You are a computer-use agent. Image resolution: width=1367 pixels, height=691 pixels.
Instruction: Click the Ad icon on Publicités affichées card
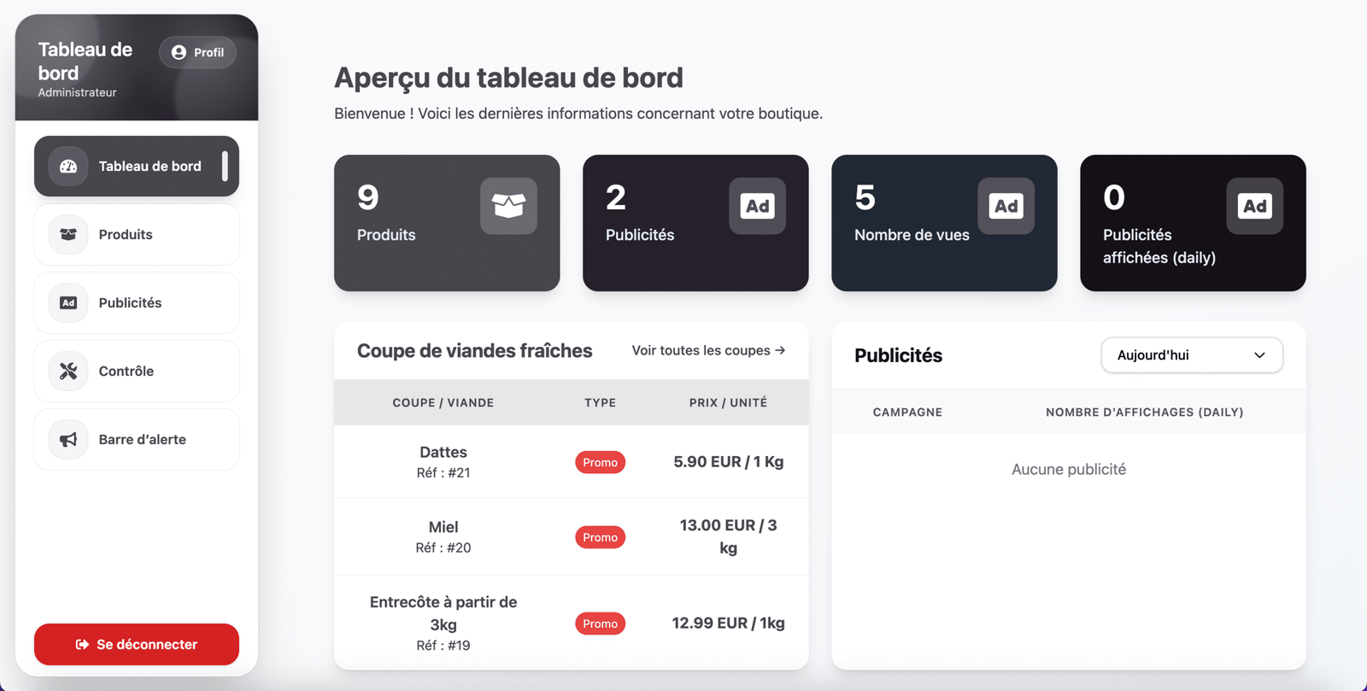pyautogui.click(x=1254, y=206)
